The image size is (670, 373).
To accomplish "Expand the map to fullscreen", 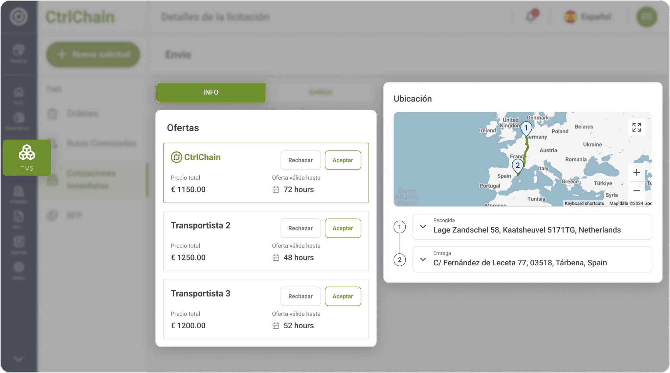I will tap(636, 127).
